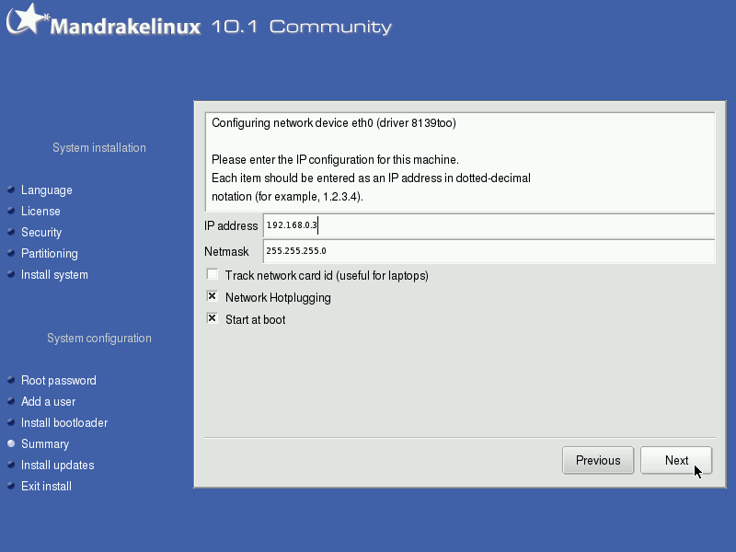Image resolution: width=736 pixels, height=552 pixels.
Task: Click the 'Install system' step label
Action: [54, 274]
